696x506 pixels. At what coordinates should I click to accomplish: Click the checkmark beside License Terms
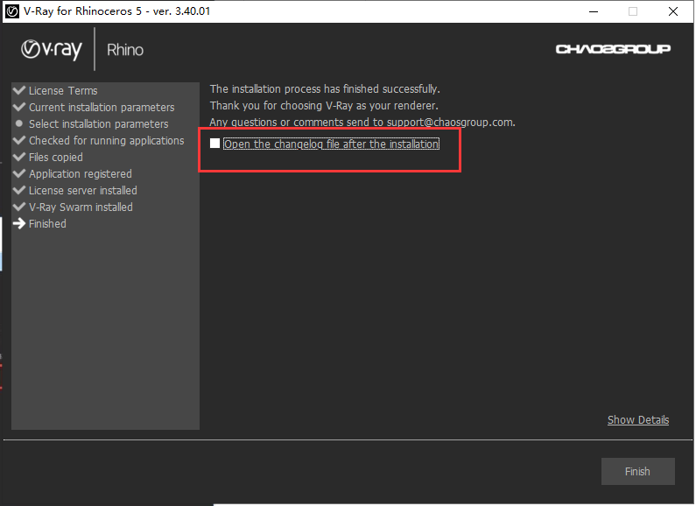pyautogui.click(x=19, y=90)
